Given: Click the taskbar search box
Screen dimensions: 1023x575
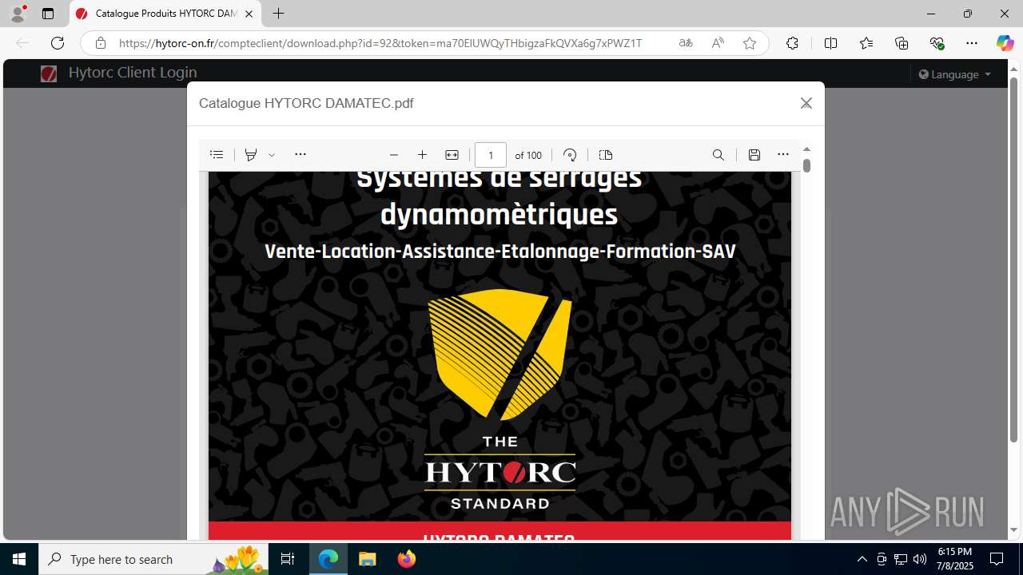Looking at the screenshot, I should pyautogui.click(x=154, y=559).
